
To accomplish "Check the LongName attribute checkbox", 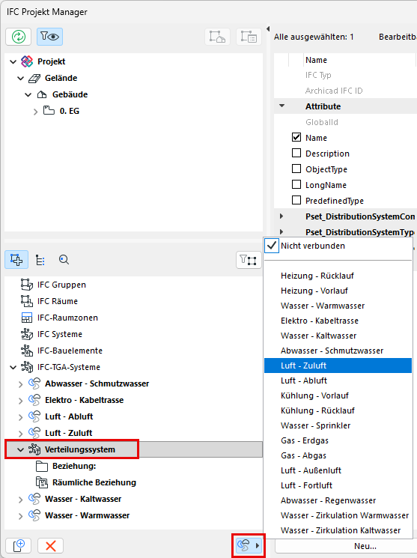I will [296, 184].
